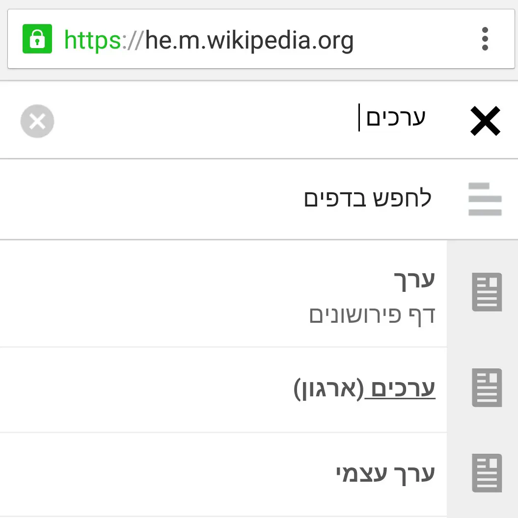This screenshot has height=518, width=518.
Task: Clear the search text with grey circle X
Action: [37, 121]
